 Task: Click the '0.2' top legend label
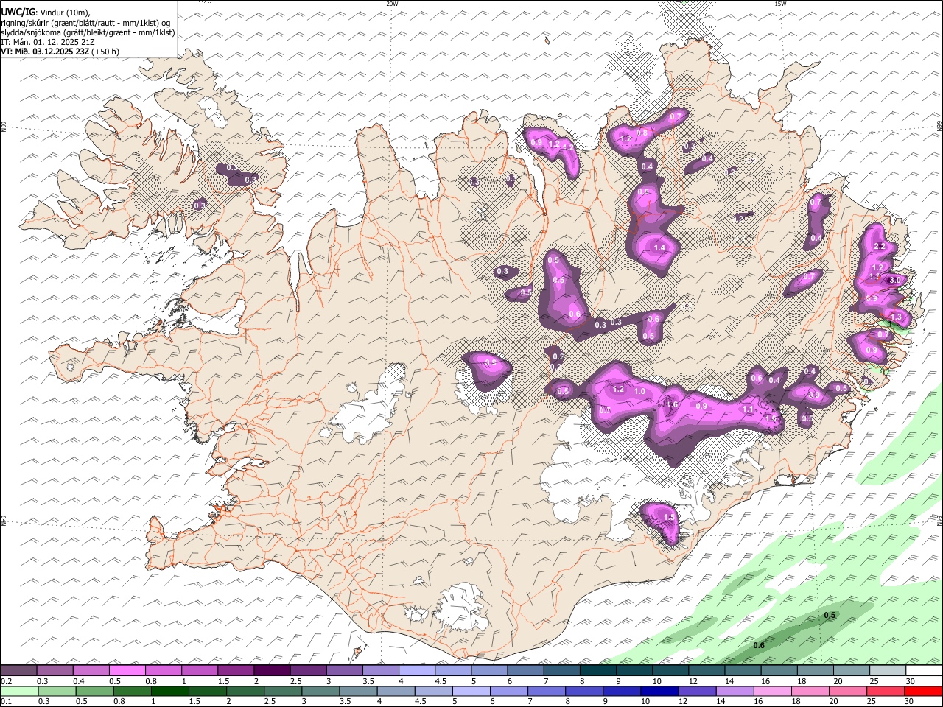click(7, 681)
